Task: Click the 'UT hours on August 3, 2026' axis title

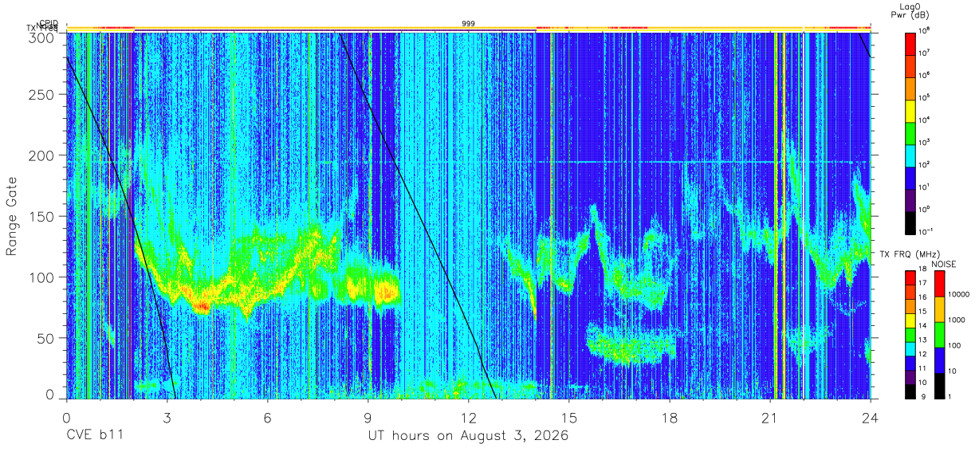Action: (468, 436)
